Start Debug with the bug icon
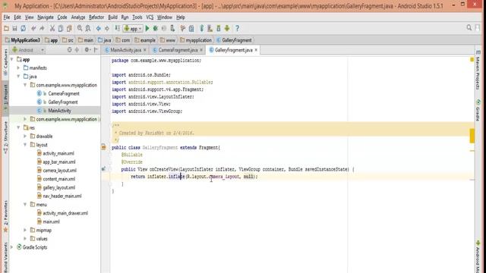Image resolution: width=486 pixels, height=273 pixels. click(156, 29)
